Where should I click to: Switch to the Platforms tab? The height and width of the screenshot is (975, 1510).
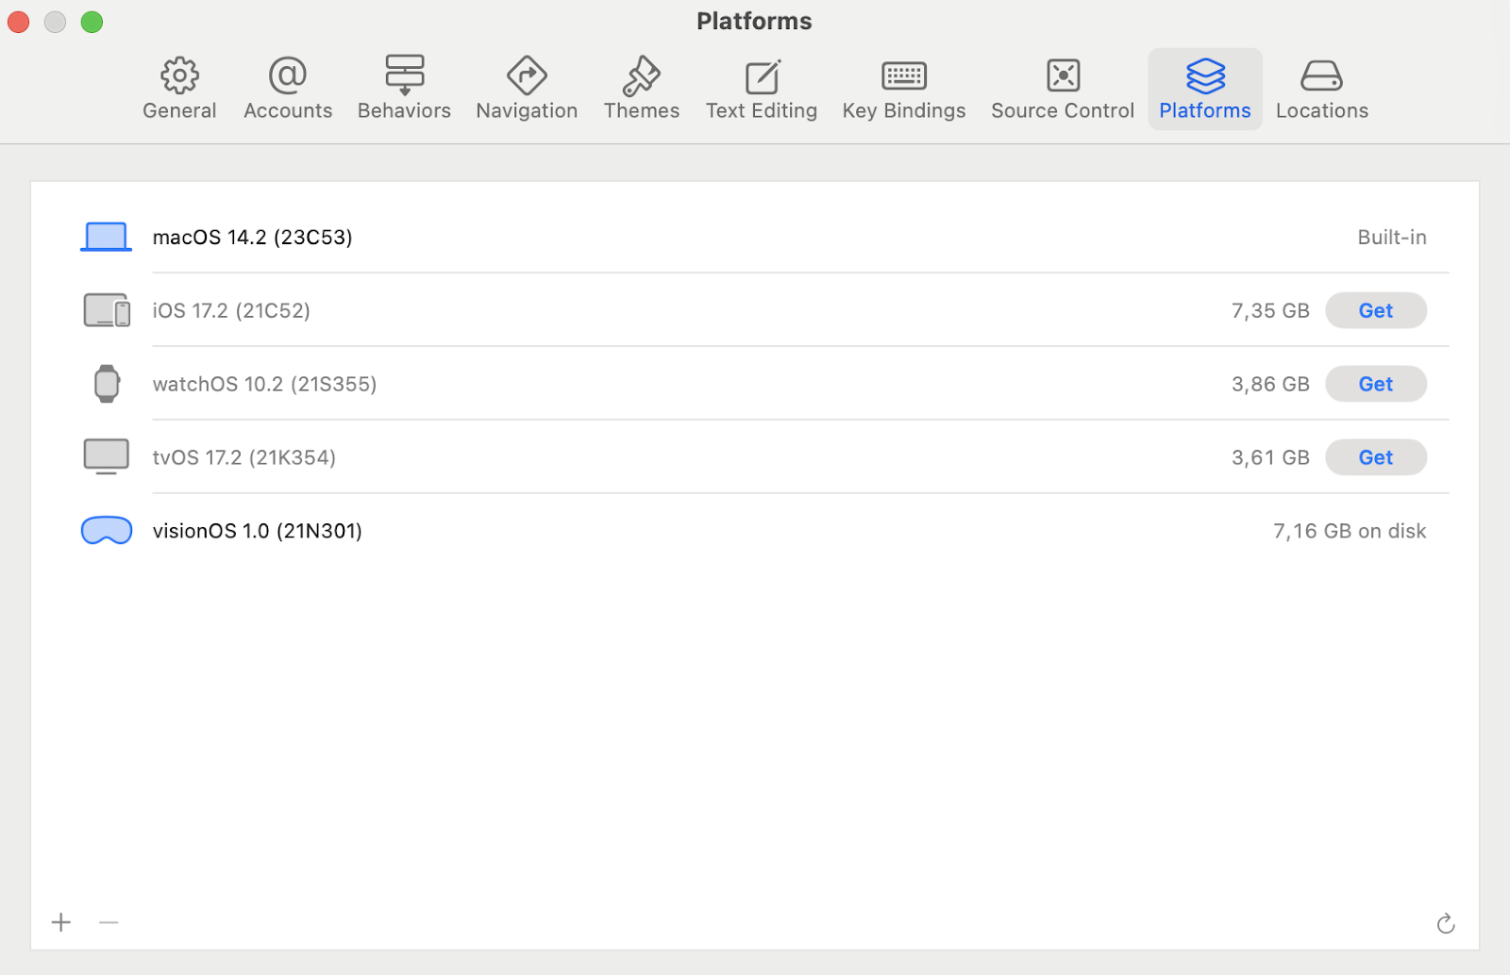pos(1204,87)
